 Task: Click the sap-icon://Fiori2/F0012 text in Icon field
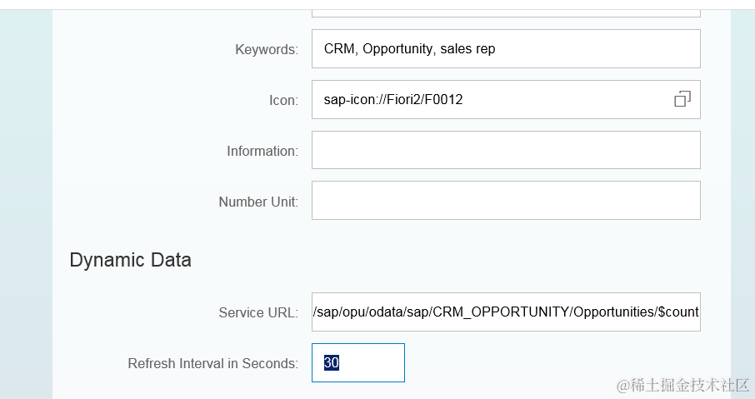393,100
